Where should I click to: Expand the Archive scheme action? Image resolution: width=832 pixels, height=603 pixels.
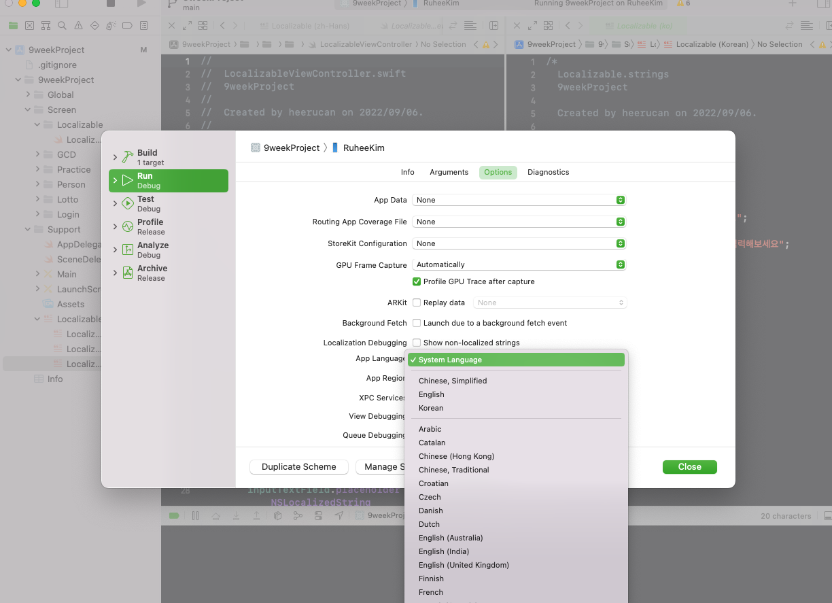coord(115,273)
